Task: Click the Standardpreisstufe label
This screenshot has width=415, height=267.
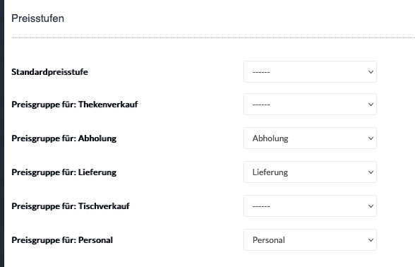Action: coord(49,72)
